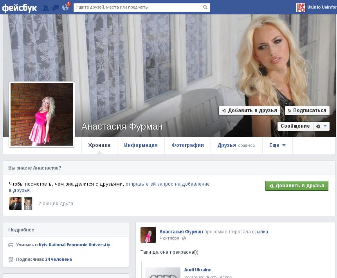Click the фейсбук logo
337x278 pixels.
click(19, 7)
